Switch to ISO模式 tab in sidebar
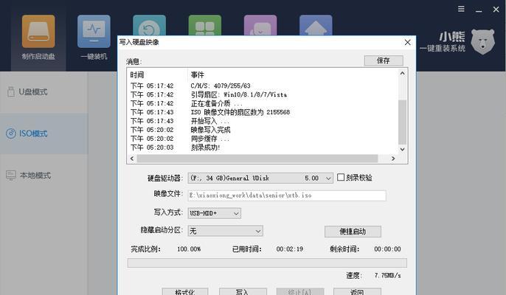The image size is (506, 295). (x=44, y=133)
